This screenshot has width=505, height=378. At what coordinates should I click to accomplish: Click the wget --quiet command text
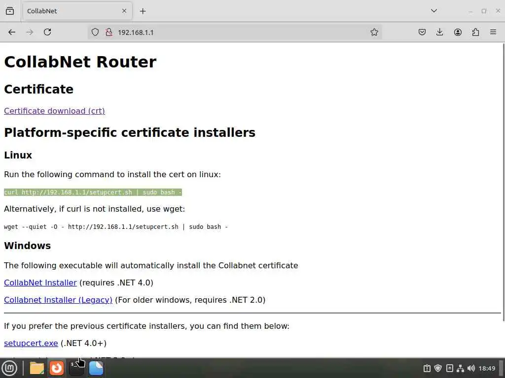point(115,227)
